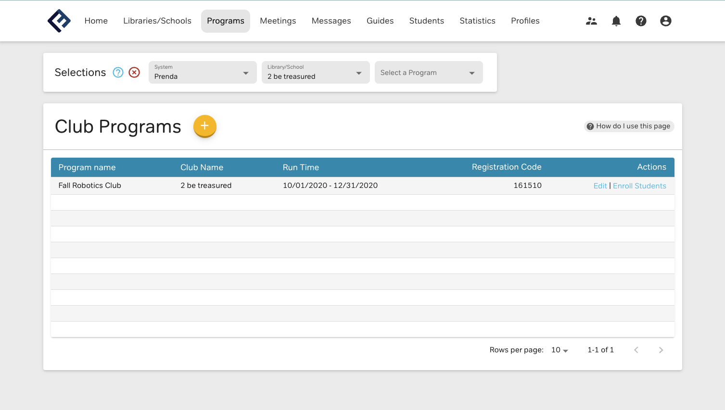Screen dimensions: 725x410
Task: Clear selections with the red X icon
Action: coord(134,72)
